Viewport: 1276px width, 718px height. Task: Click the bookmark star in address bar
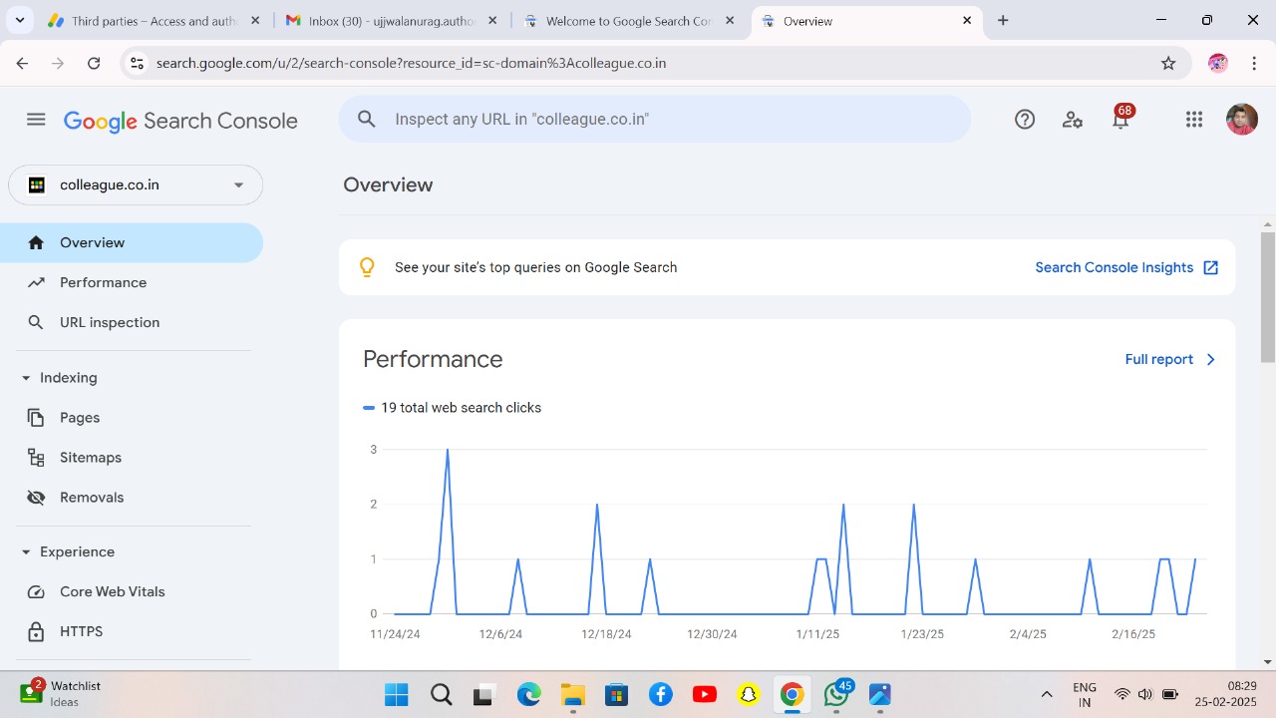point(1168,63)
